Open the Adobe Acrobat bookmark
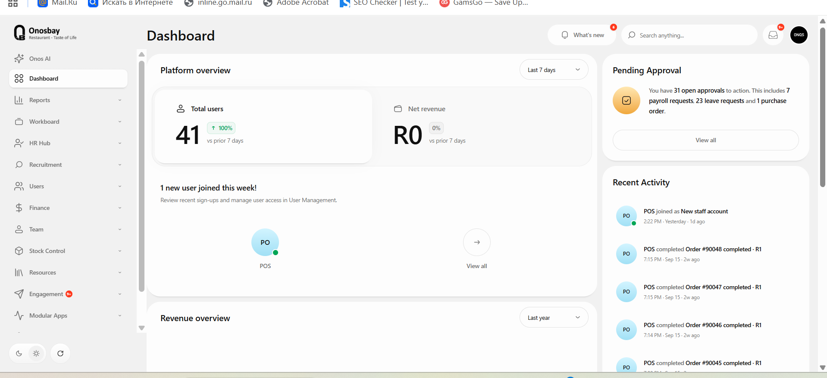 296,3
